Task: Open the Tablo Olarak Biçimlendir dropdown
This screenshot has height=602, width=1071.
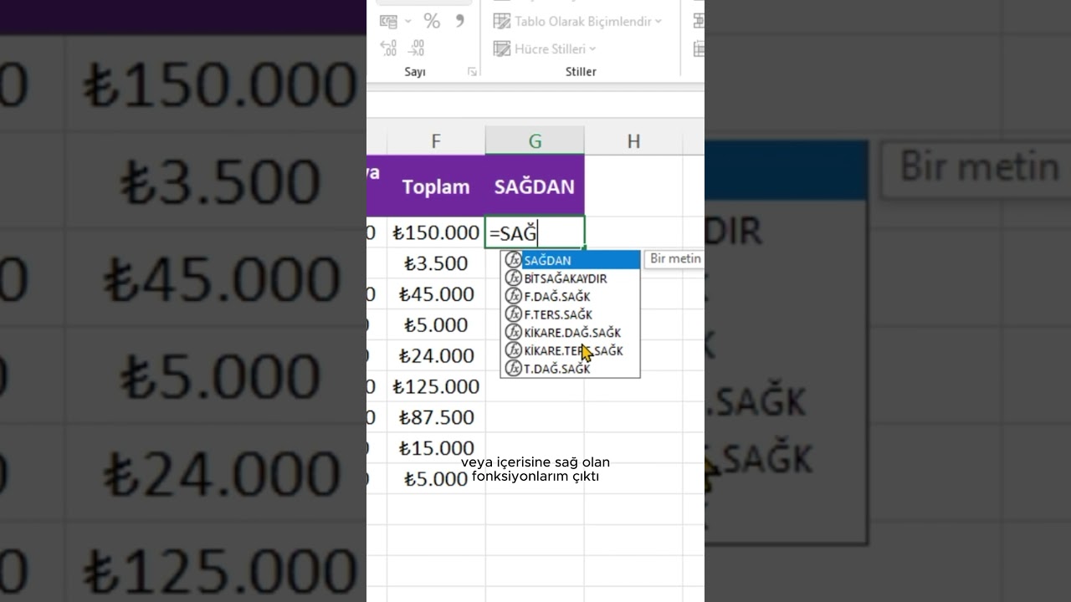Action: pyautogui.click(x=577, y=21)
